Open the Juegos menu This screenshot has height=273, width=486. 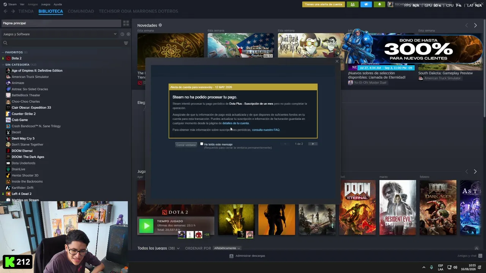[46, 5]
